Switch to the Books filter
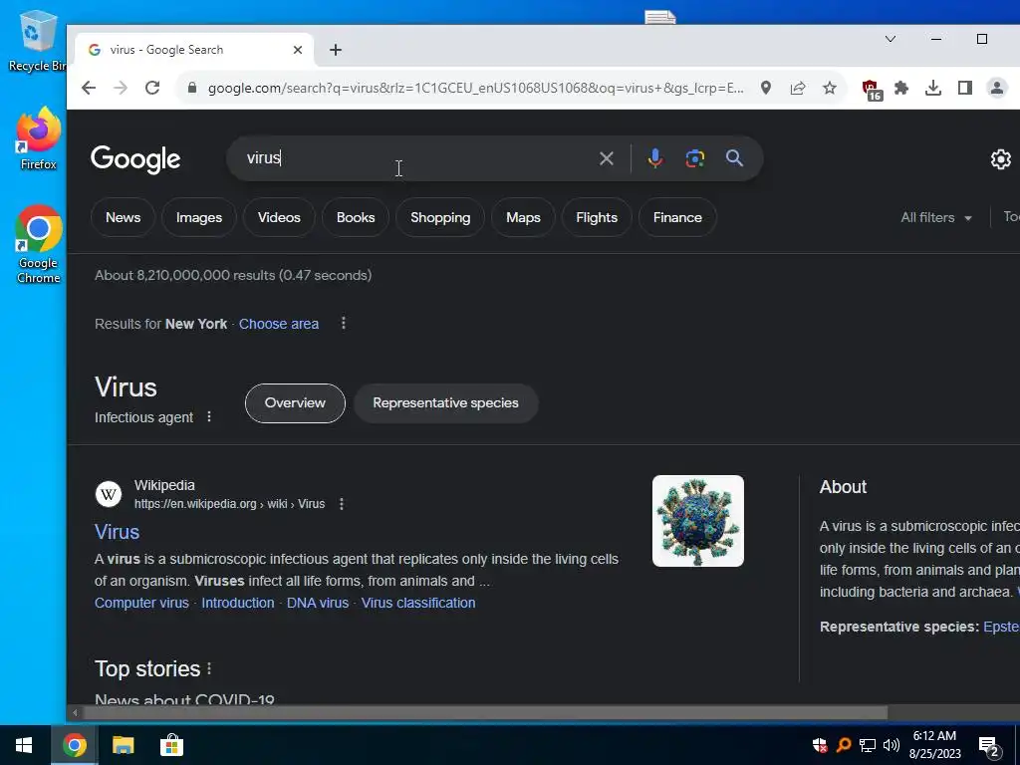 356,218
